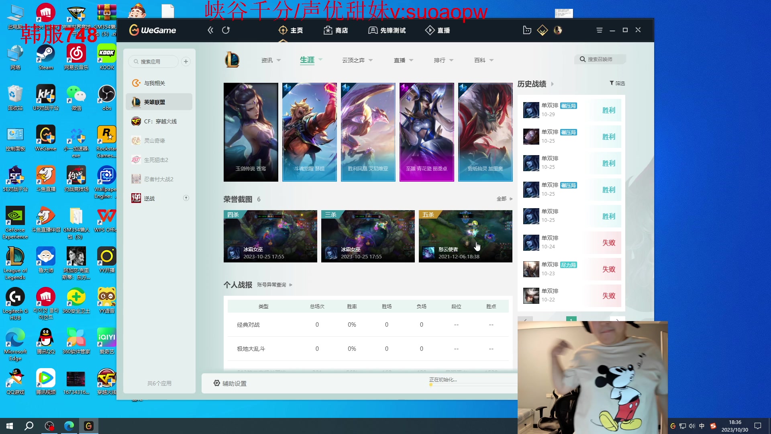Open the Windows Start menu
The image size is (771, 434).
point(10,426)
